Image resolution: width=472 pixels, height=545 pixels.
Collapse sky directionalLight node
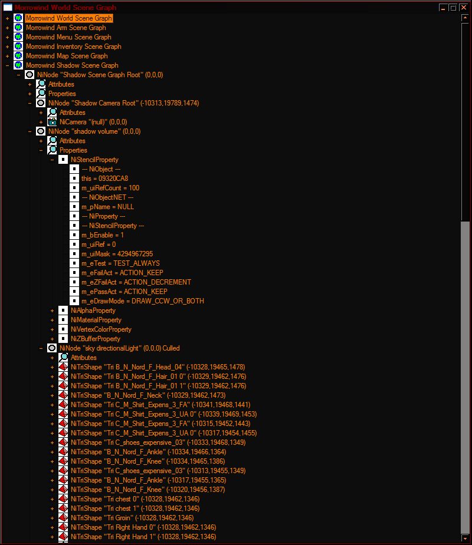point(41,348)
